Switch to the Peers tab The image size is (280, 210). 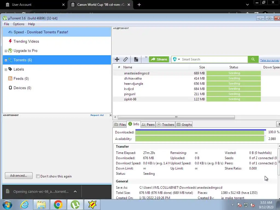[148, 125]
